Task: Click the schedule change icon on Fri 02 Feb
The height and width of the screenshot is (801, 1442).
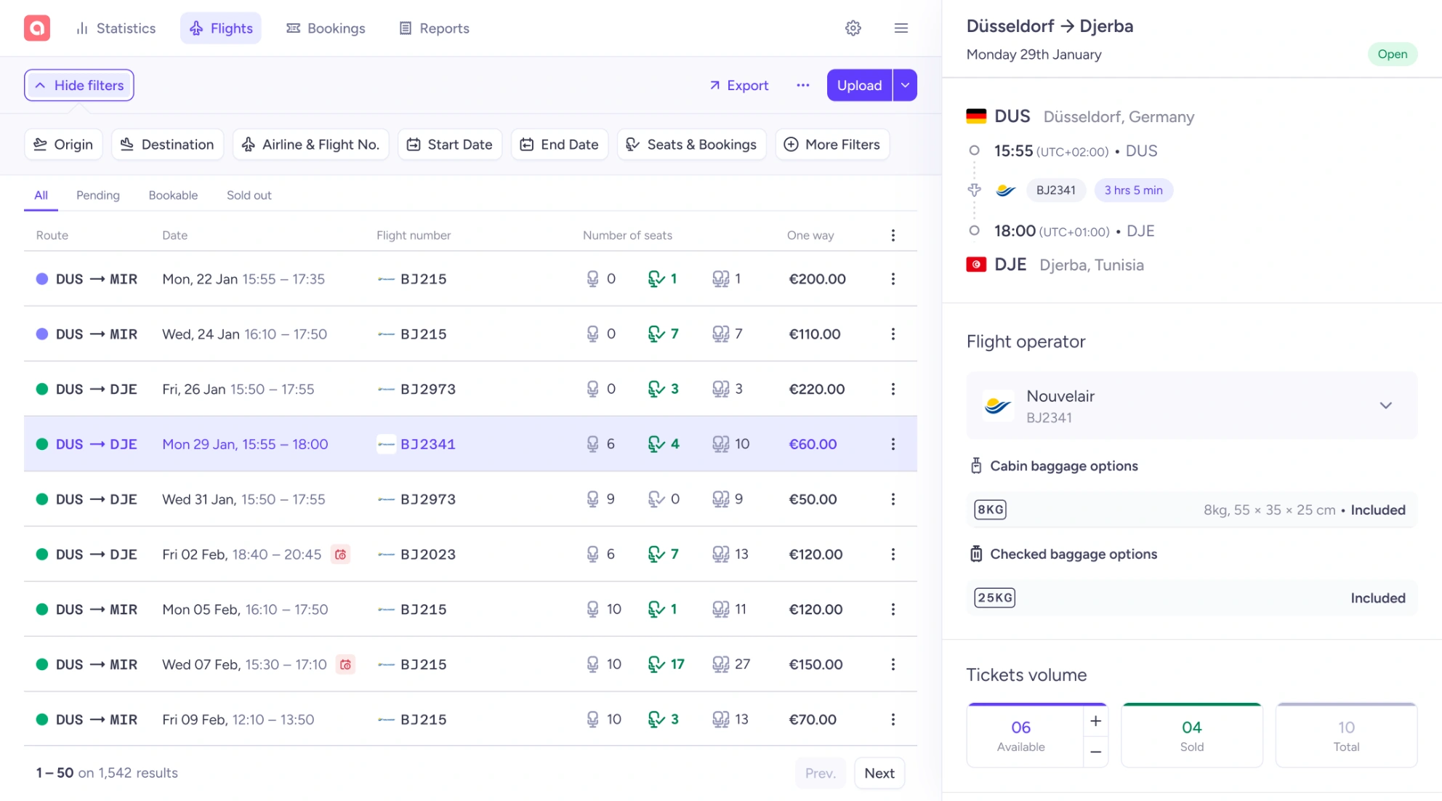Action: 340,555
